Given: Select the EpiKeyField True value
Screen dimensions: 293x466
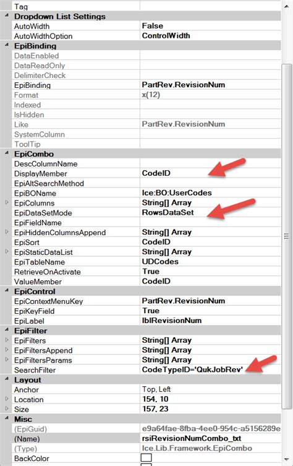Looking at the screenshot, I should (210, 311).
